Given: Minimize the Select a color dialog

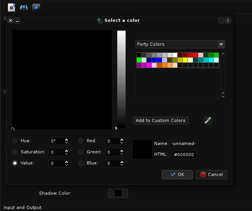Looking at the screenshot, I should click(17, 21).
